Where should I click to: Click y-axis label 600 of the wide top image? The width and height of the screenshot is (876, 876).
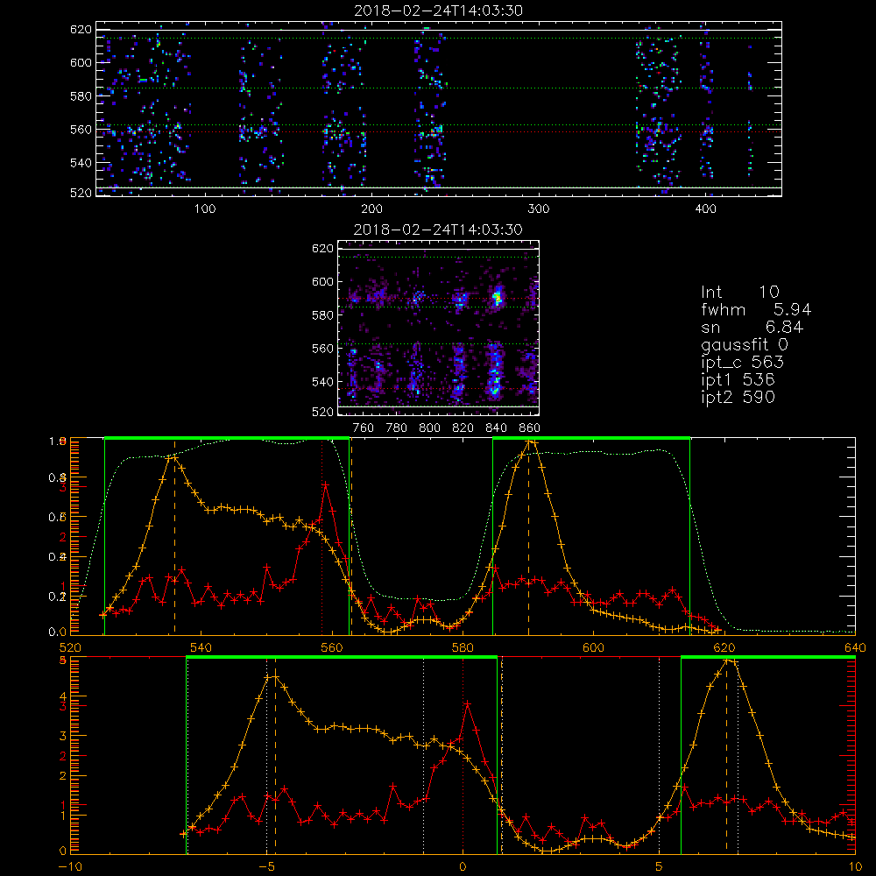[81, 62]
